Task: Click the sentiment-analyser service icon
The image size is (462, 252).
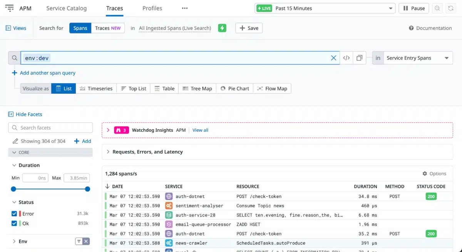Action: point(169,206)
